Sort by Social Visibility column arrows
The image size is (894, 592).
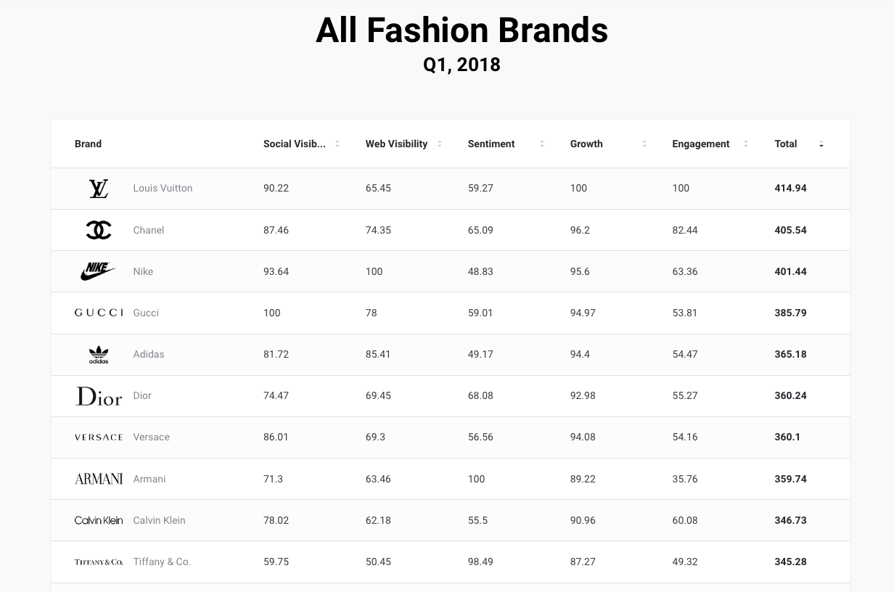(x=337, y=144)
